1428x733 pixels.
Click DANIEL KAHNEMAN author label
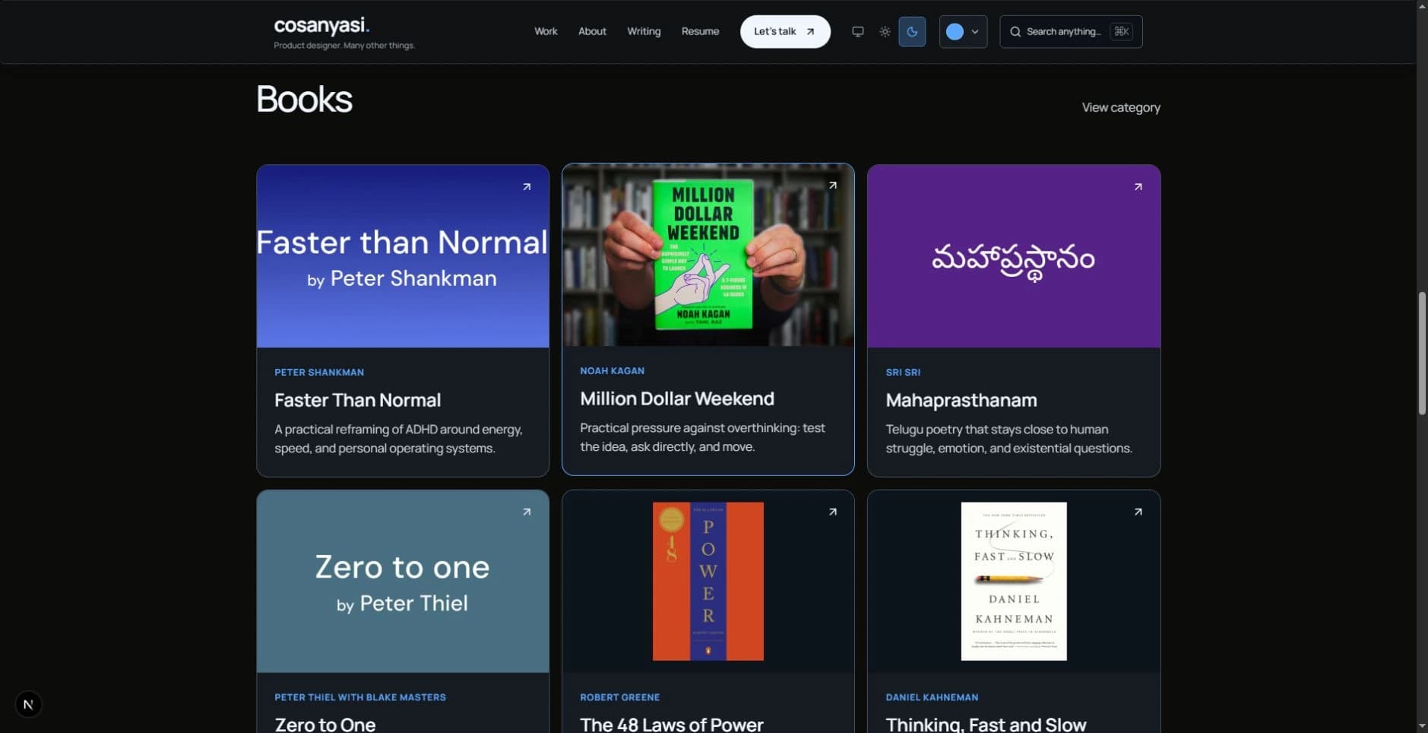tap(932, 697)
